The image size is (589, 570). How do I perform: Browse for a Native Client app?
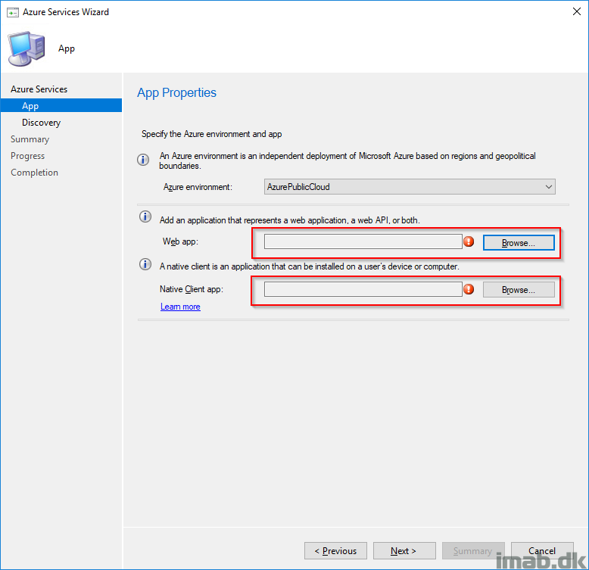(519, 289)
